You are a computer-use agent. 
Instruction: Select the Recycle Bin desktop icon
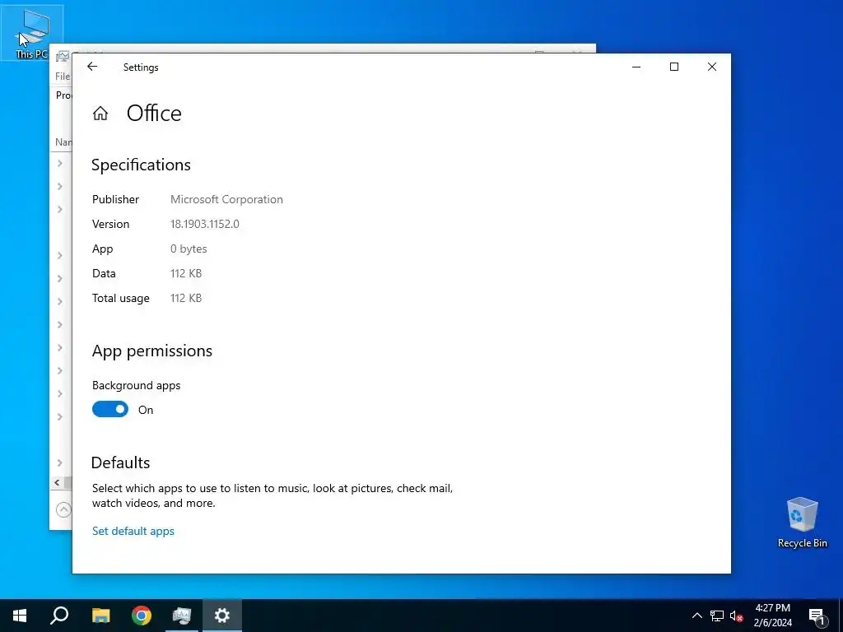click(x=802, y=523)
